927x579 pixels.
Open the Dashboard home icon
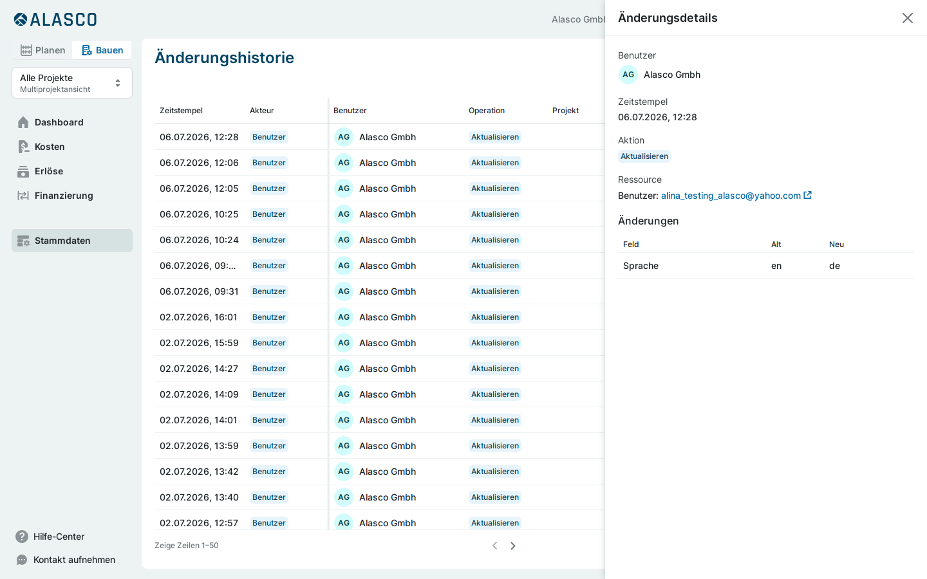(x=23, y=122)
